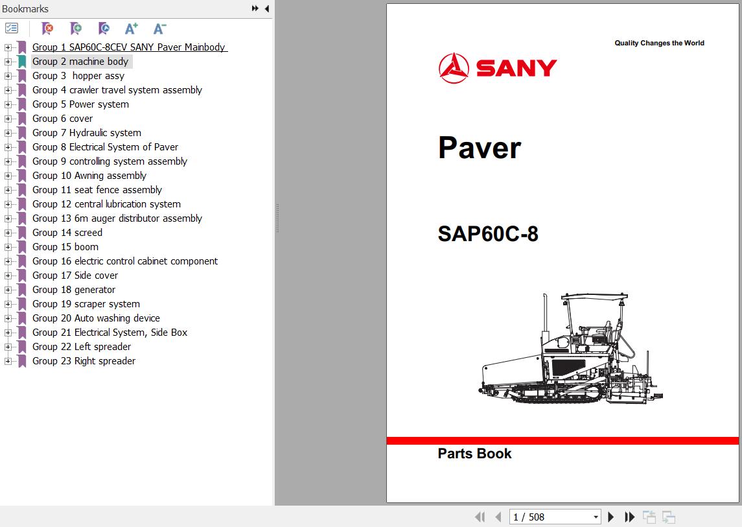Screen dimensions: 742x527
Task: Open Group 13 6m auger distributor assembly
Action: pos(117,218)
